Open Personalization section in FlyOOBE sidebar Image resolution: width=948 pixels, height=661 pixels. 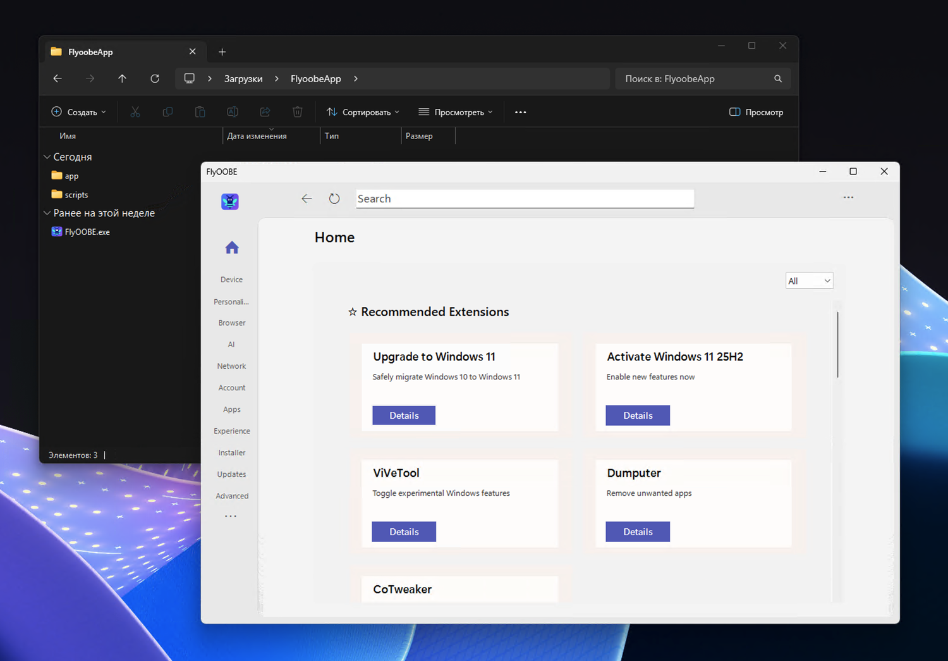(x=231, y=302)
